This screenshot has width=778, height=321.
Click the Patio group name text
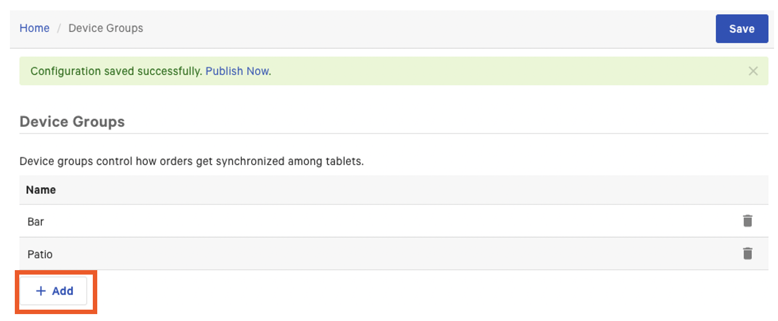click(39, 253)
